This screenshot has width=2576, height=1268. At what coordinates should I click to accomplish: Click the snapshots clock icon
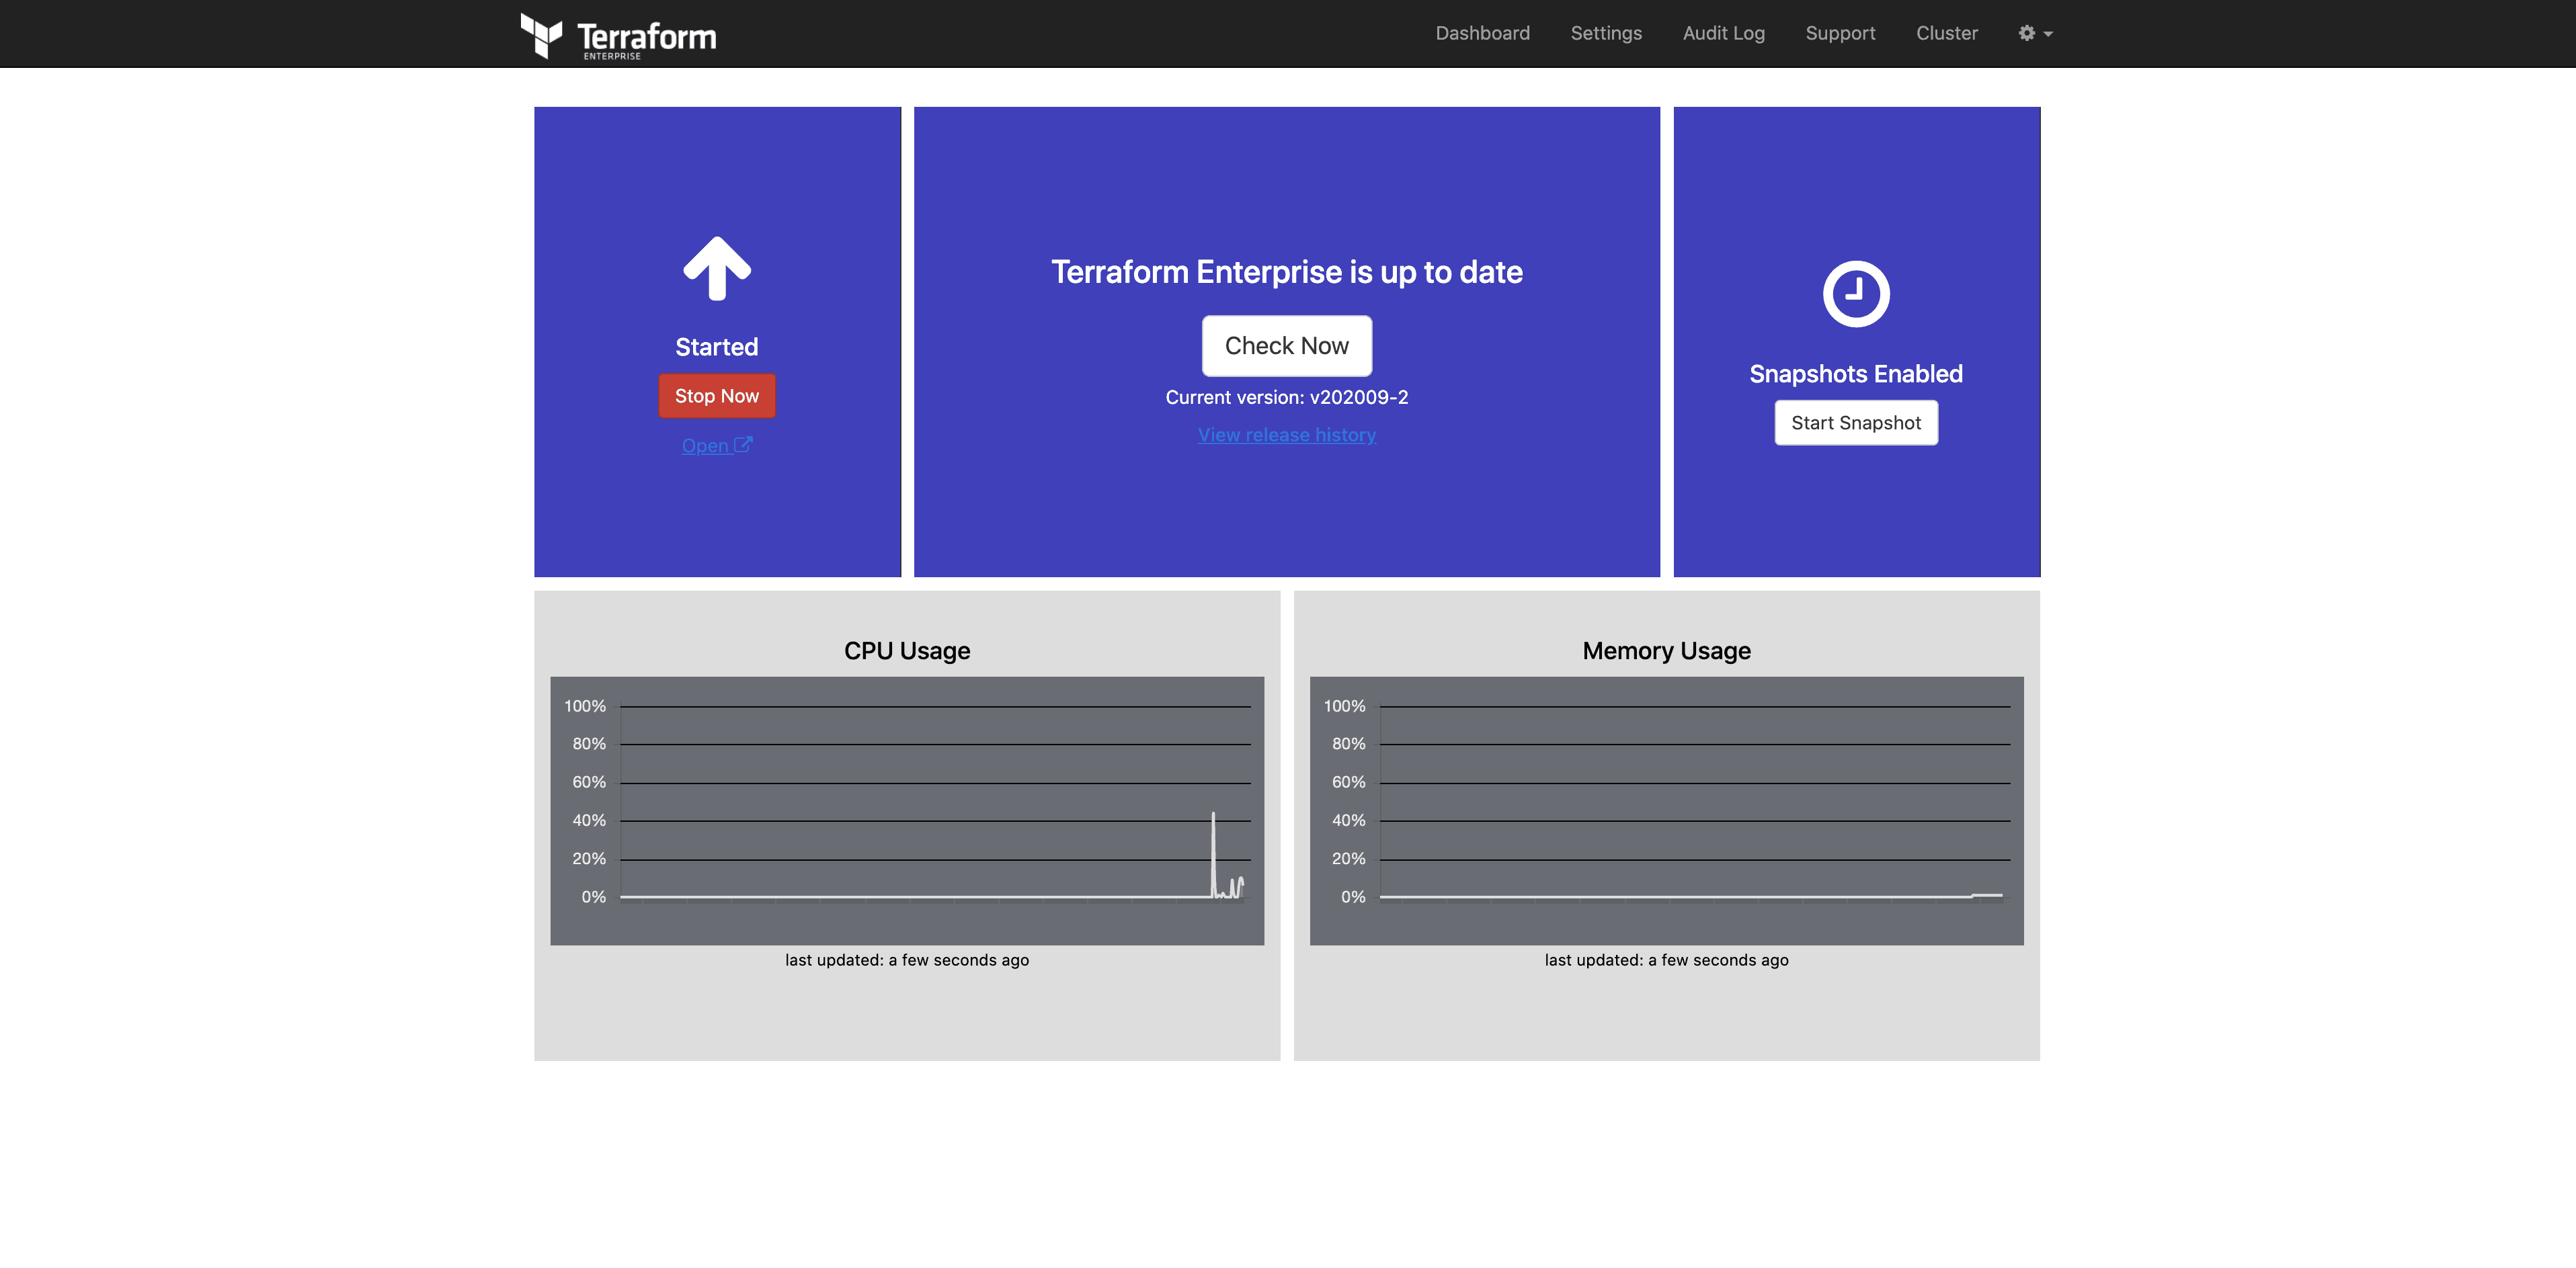tap(1855, 294)
